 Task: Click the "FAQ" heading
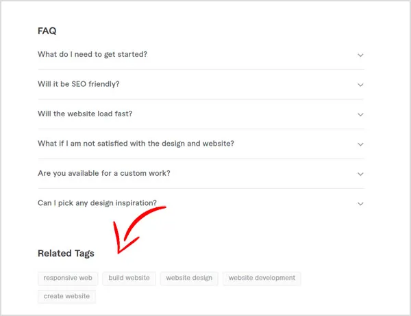pos(47,31)
